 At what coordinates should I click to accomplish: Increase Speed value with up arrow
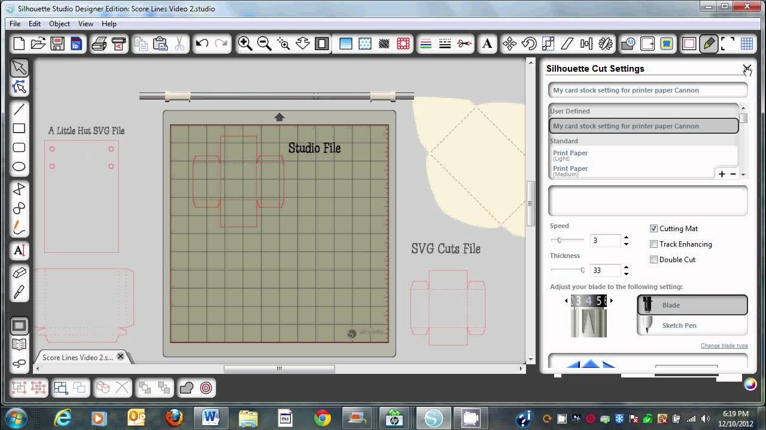tap(626, 238)
